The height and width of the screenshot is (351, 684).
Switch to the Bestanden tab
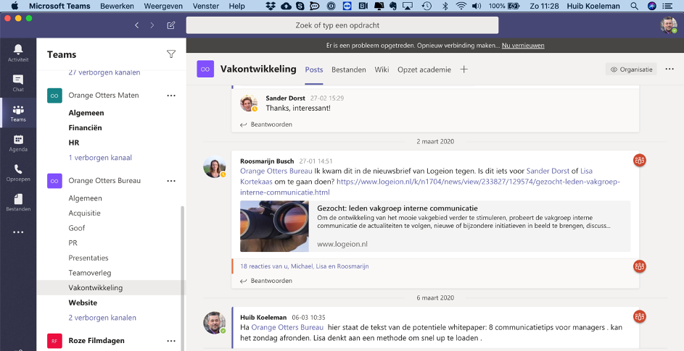click(x=349, y=69)
